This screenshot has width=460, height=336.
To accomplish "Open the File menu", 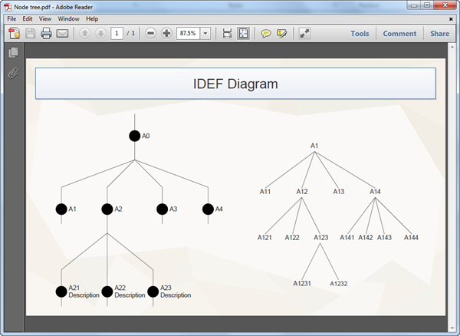I will click(11, 18).
